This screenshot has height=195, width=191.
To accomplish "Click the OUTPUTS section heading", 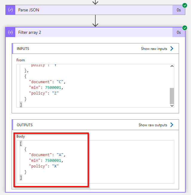I will point(25,125).
